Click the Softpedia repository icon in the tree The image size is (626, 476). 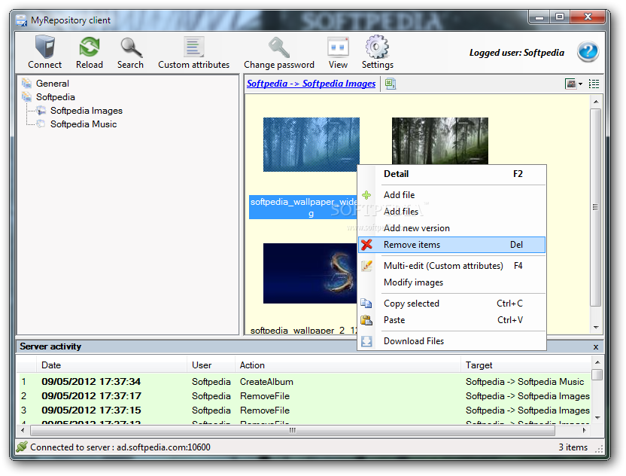[x=27, y=96]
